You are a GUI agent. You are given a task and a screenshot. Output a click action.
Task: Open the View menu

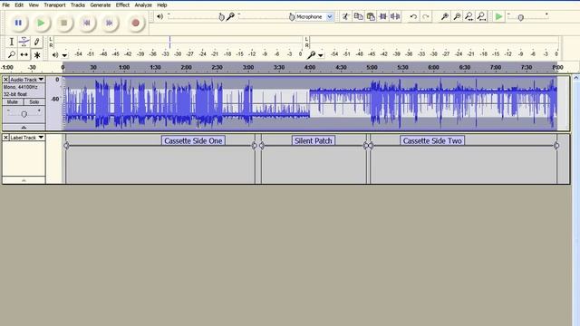point(34,5)
